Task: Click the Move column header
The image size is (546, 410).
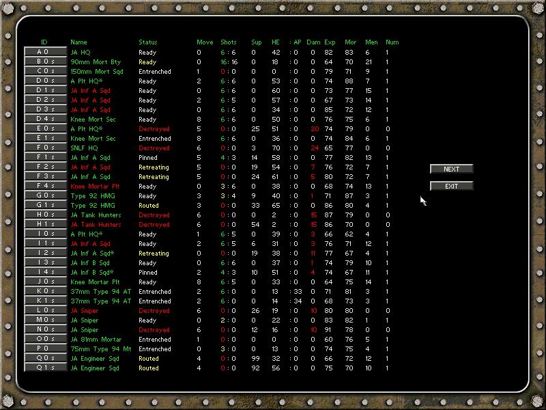Action: [205, 42]
